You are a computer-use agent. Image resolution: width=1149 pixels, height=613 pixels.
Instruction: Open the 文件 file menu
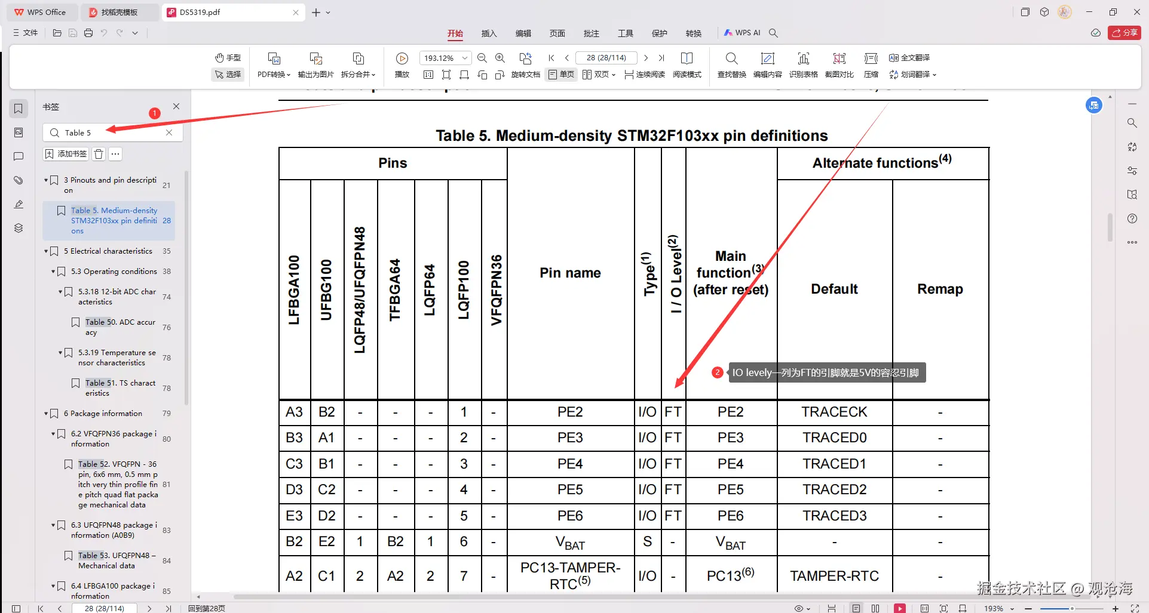pos(26,33)
